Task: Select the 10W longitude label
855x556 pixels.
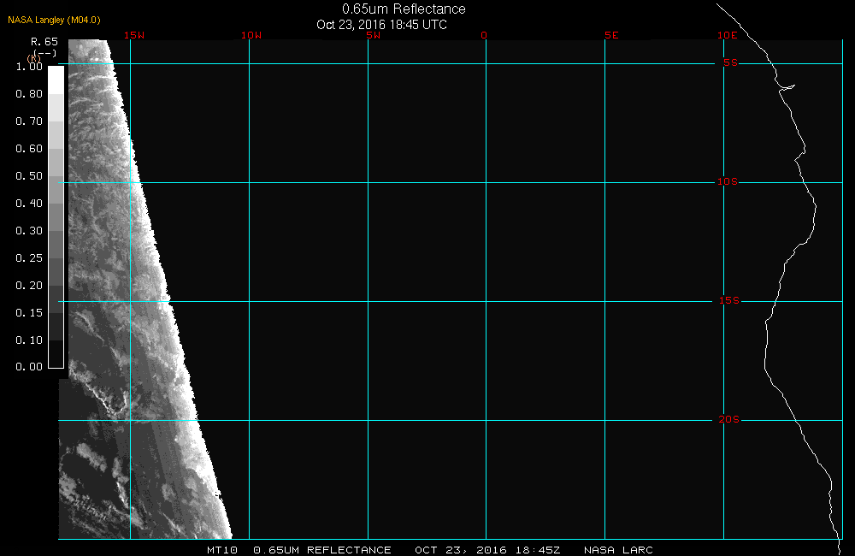Action: [251, 35]
